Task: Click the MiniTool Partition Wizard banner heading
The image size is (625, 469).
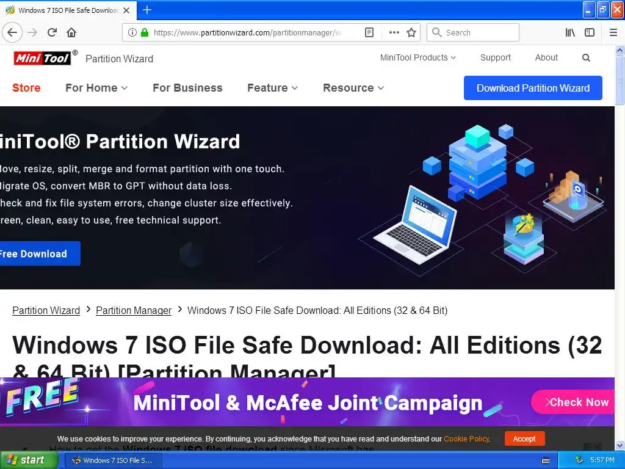Action: coord(120,142)
